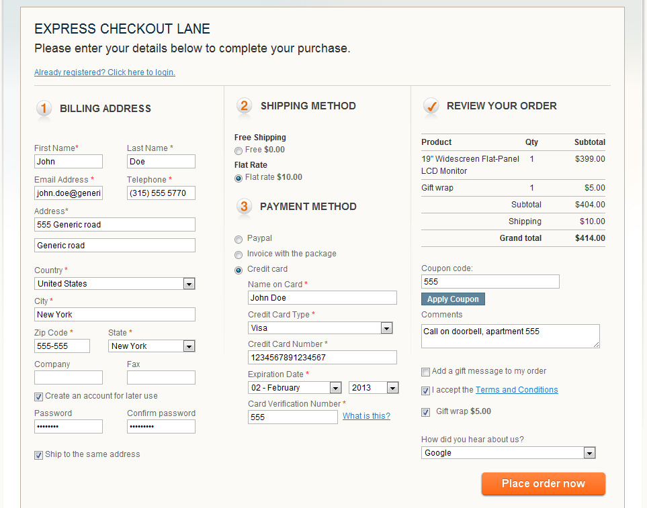
Task: Click the Apply Coupon button
Action: point(453,299)
